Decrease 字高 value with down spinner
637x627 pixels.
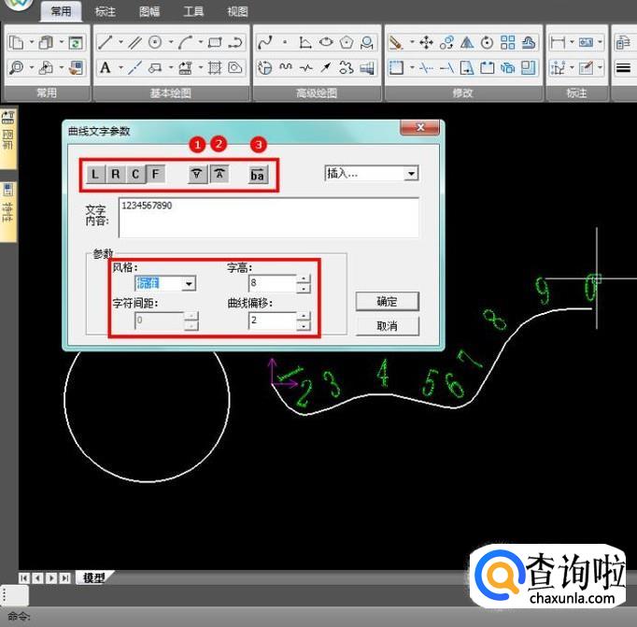click(x=304, y=288)
